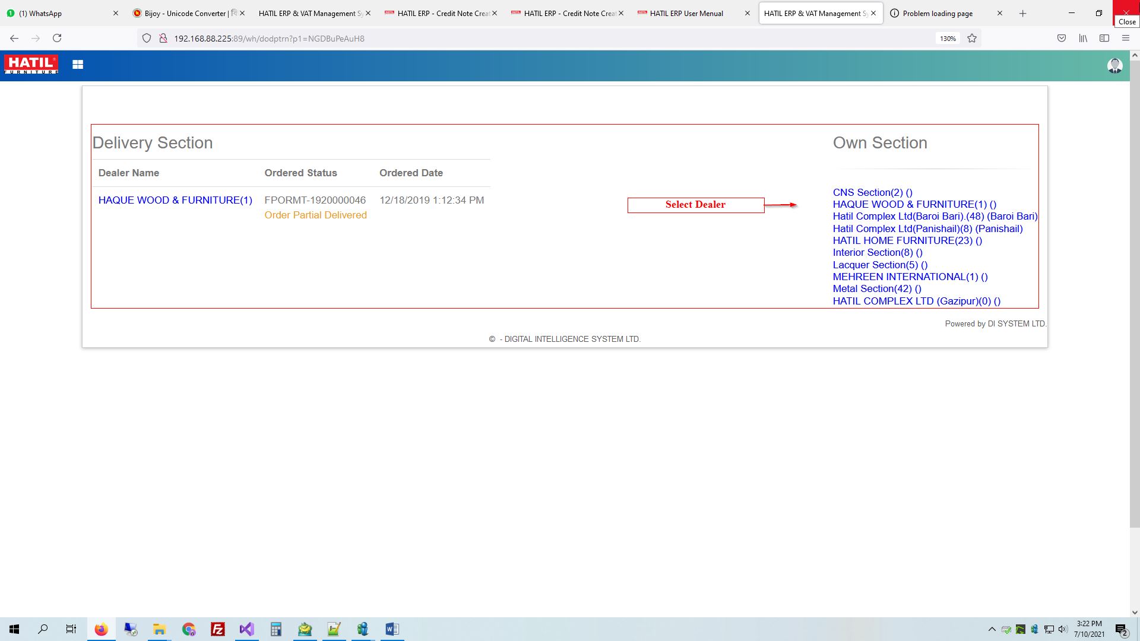Close the HATIL ERP User Menual tab

(x=747, y=13)
